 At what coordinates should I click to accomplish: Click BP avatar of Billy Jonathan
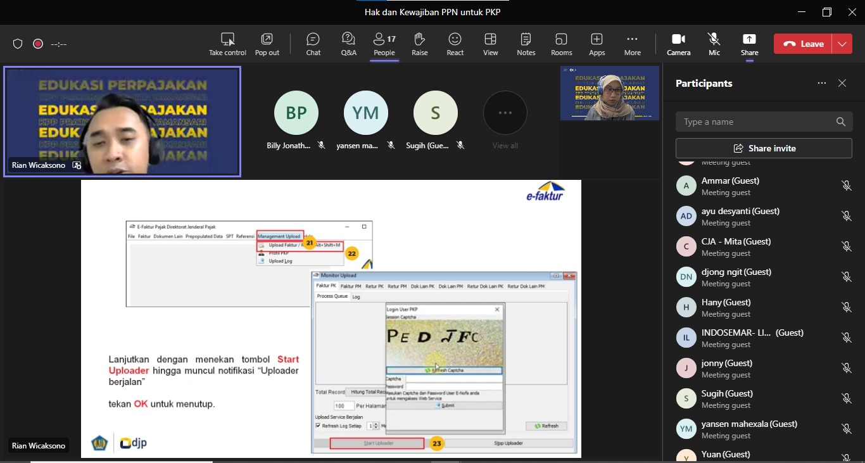296,113
